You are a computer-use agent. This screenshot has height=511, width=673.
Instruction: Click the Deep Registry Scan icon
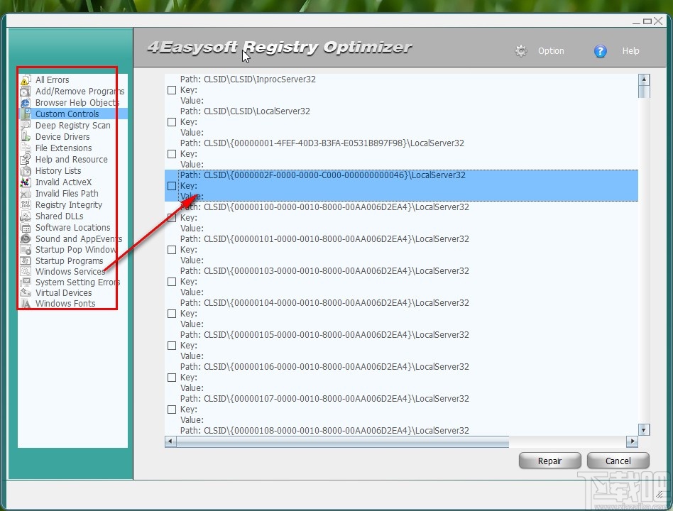pos(26,126)
